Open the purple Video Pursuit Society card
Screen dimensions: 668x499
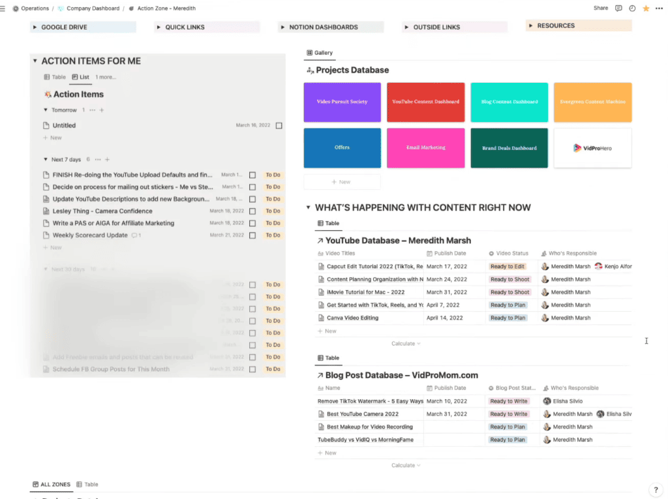point(342,102)
